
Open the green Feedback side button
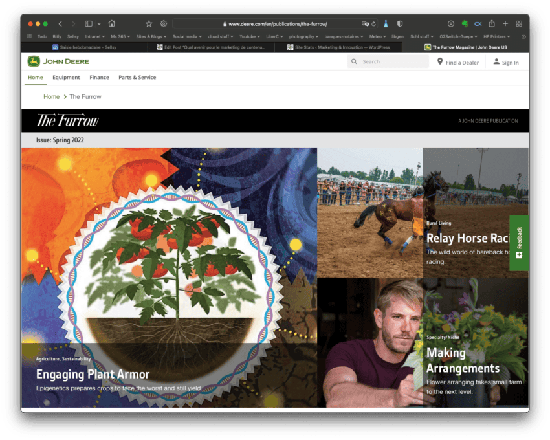tap(519, 243)
